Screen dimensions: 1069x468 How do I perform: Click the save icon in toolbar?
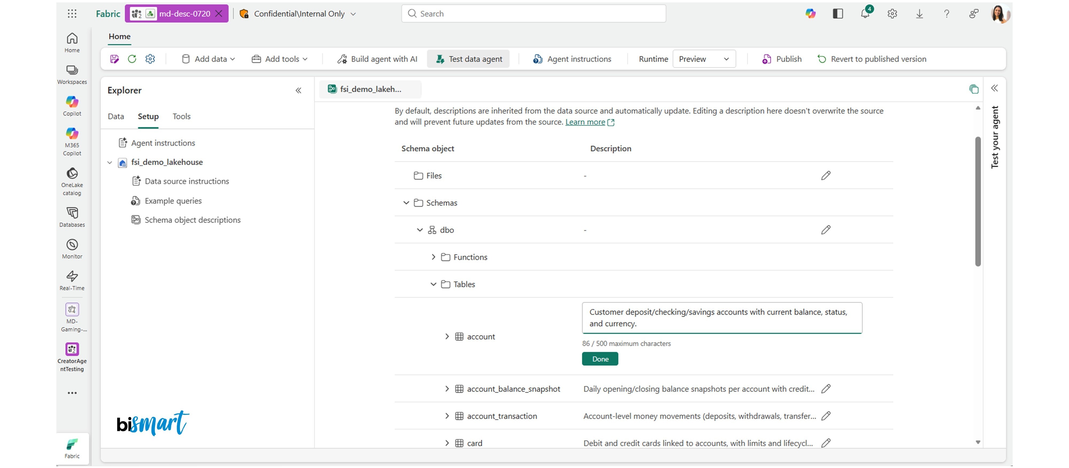[115, 59]
